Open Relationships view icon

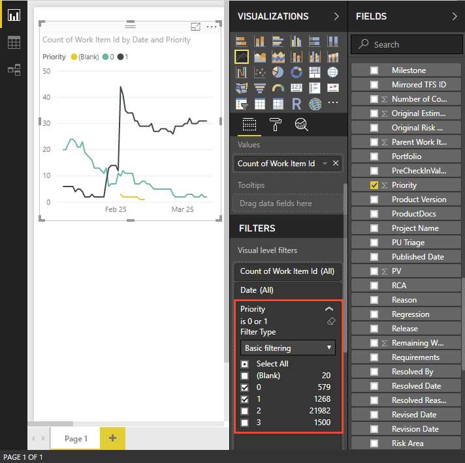coord(14,70)
